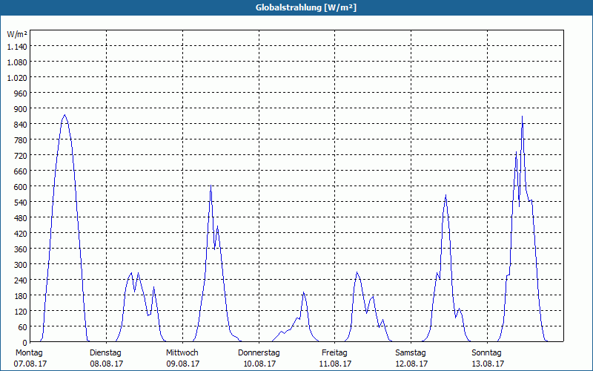Click the 1.020 y-axis value
The image size is (593, 371).
click(x=17, y=78)
